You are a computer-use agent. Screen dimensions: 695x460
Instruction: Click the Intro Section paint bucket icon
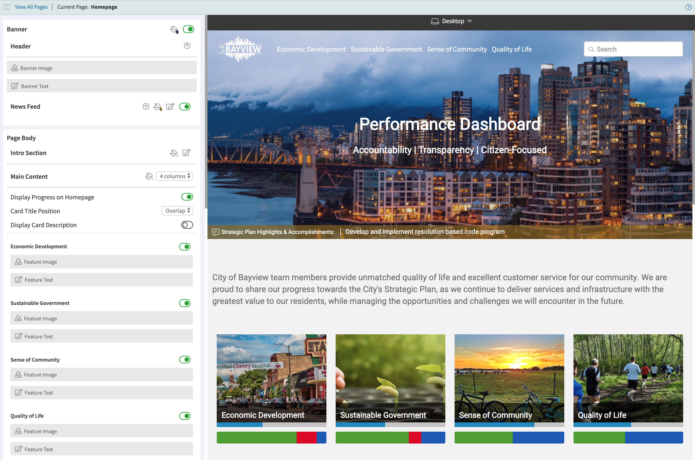tap(174, 153)
